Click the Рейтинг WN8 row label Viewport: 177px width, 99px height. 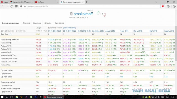6,52
